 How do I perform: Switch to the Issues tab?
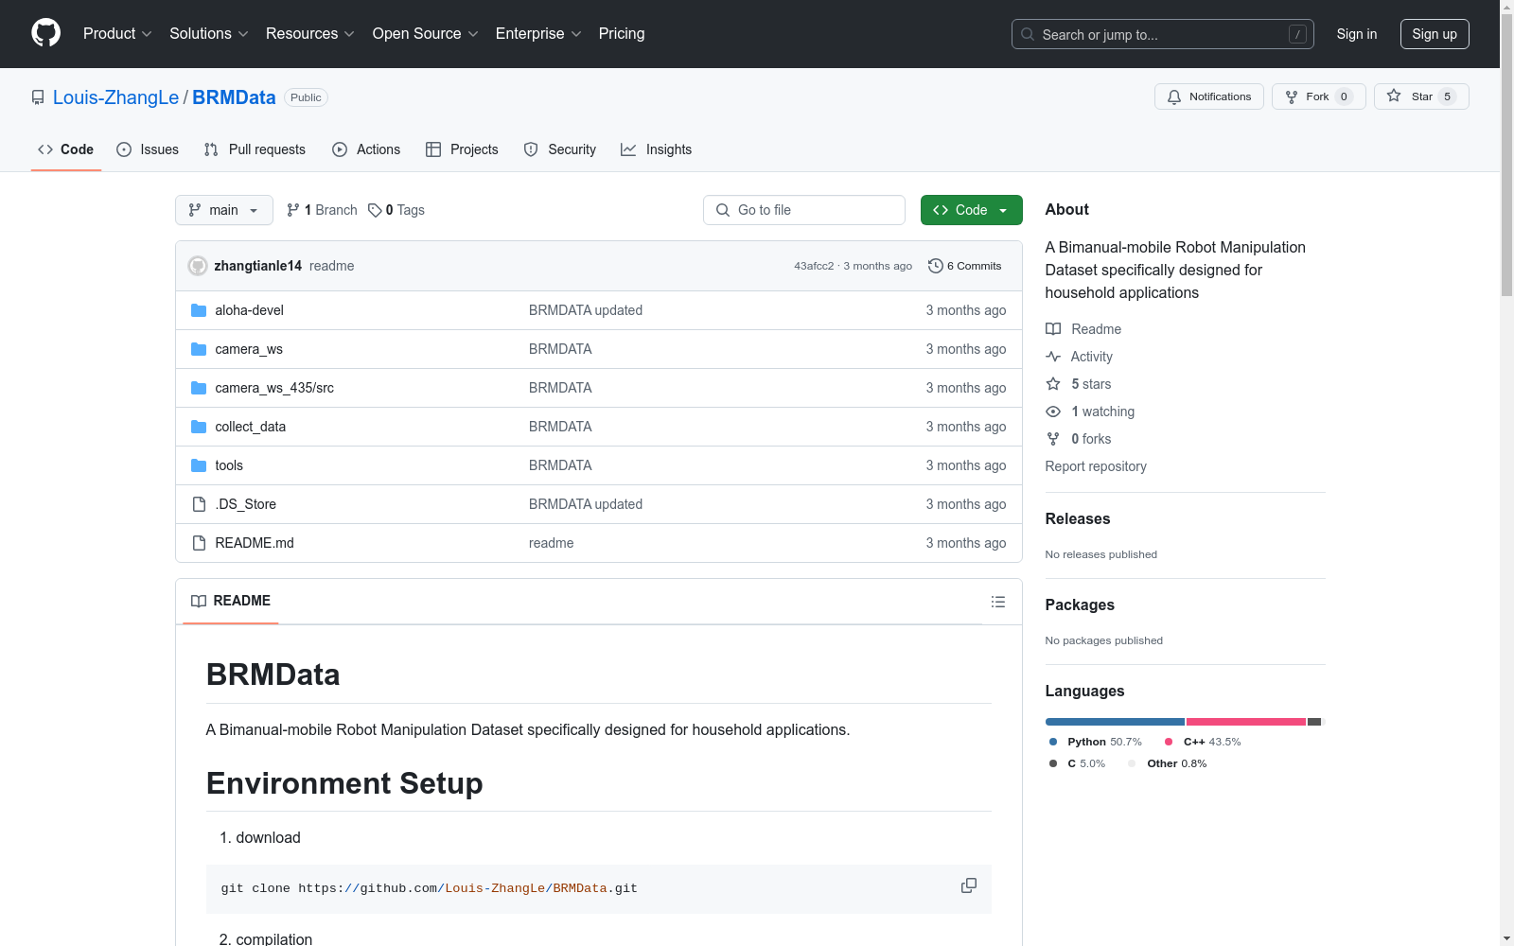[x=148, y=149]
